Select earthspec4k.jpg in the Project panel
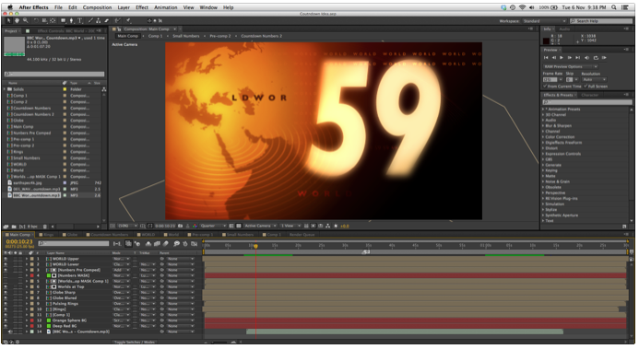The height and width of the screenshot is (349, 639). coord(28,183)
